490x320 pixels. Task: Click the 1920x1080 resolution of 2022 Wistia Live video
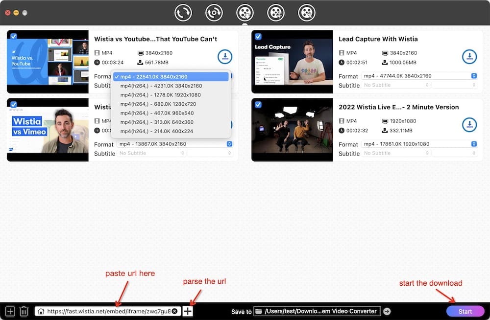[403, 121]
